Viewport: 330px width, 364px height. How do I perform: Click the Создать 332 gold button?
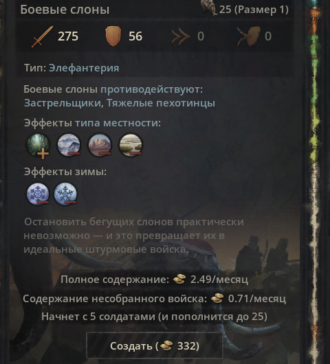[x=155, y=346]
